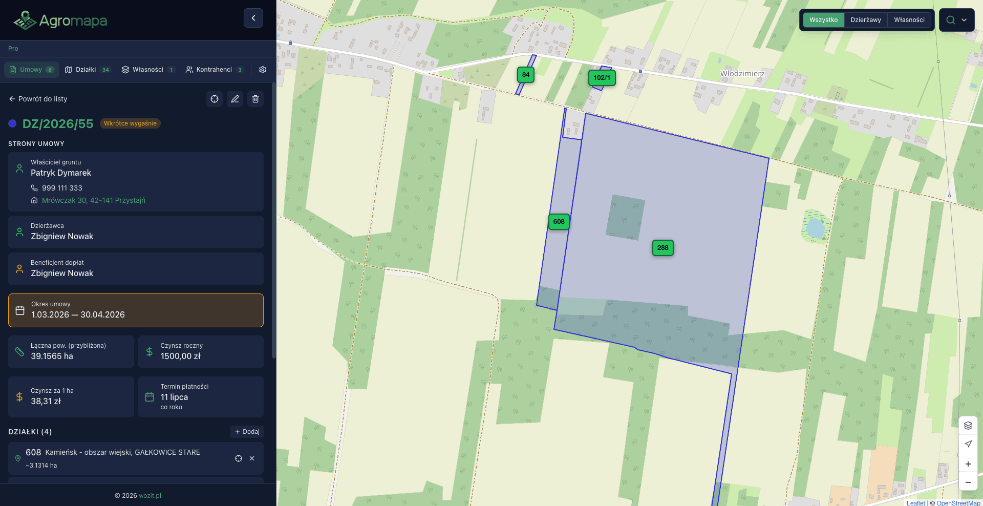Delete contract using the trash icon
Image resolution: width=983 pixels, height=506 pixels.
tap(255, 99)
